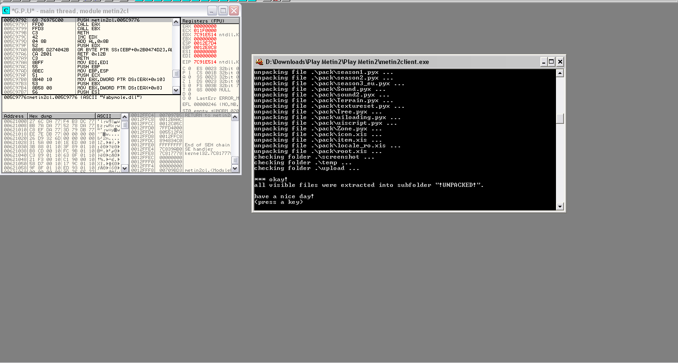Select stack row 'End of SEH chain'

click(180, 145)
